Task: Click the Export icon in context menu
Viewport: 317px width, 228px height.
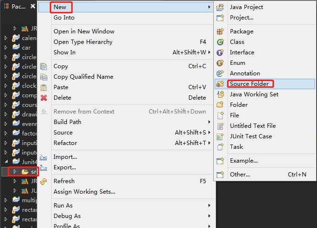Action: coord(43,167)
